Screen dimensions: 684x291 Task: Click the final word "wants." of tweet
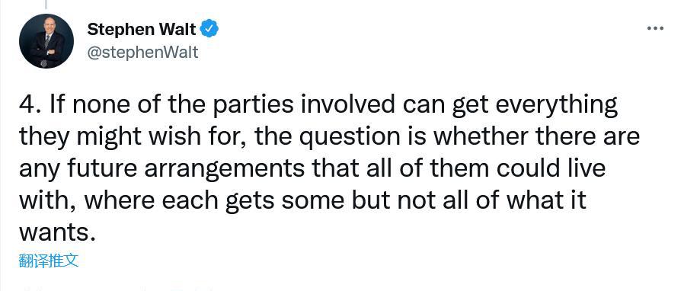pos(57,233)
